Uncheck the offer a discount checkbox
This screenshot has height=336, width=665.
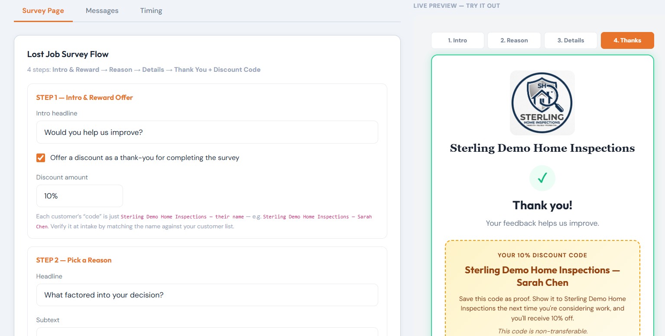pyautogui.click(x=41, y=158)
